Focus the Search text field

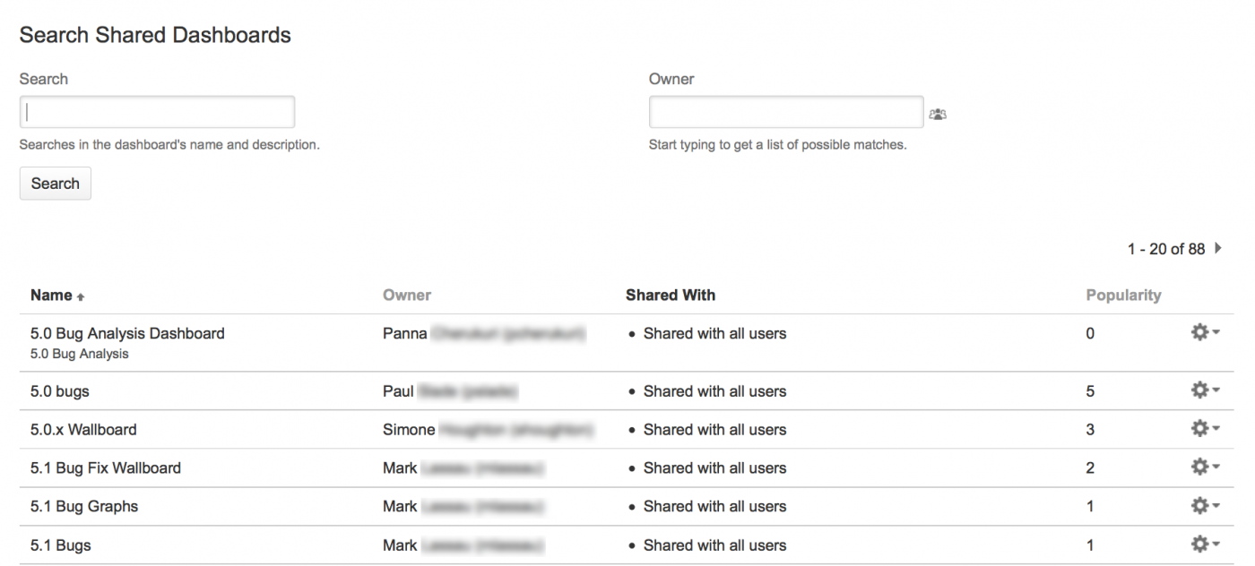pos(157,112)
